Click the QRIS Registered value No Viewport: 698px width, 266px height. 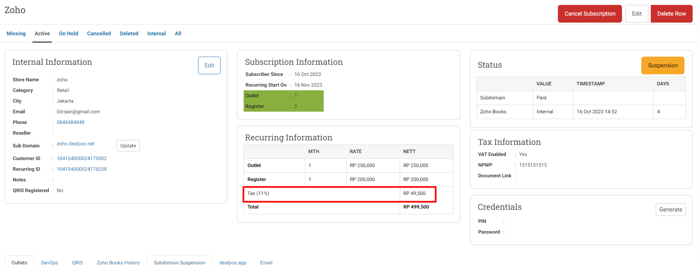tap(60, 190)
